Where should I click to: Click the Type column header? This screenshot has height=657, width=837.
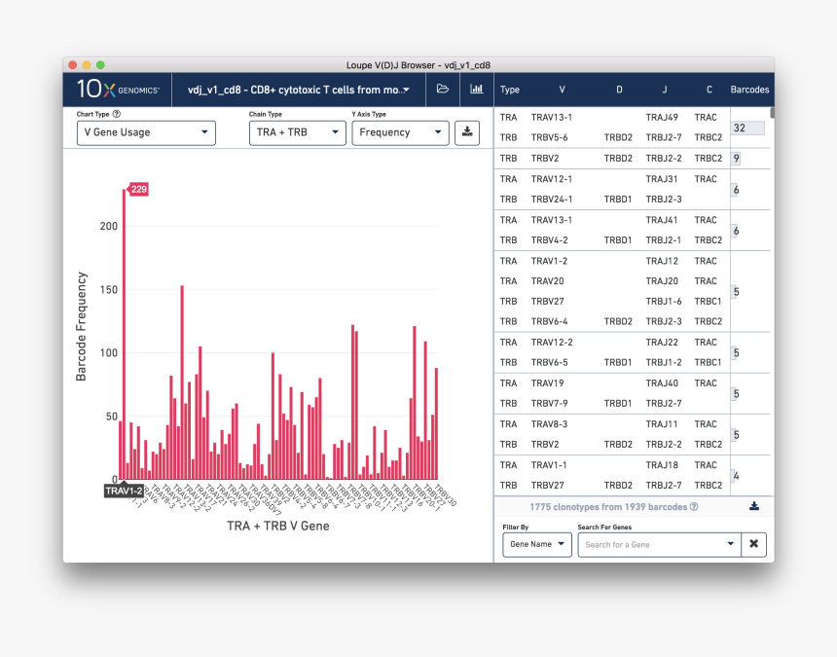[x=509, y=90]
